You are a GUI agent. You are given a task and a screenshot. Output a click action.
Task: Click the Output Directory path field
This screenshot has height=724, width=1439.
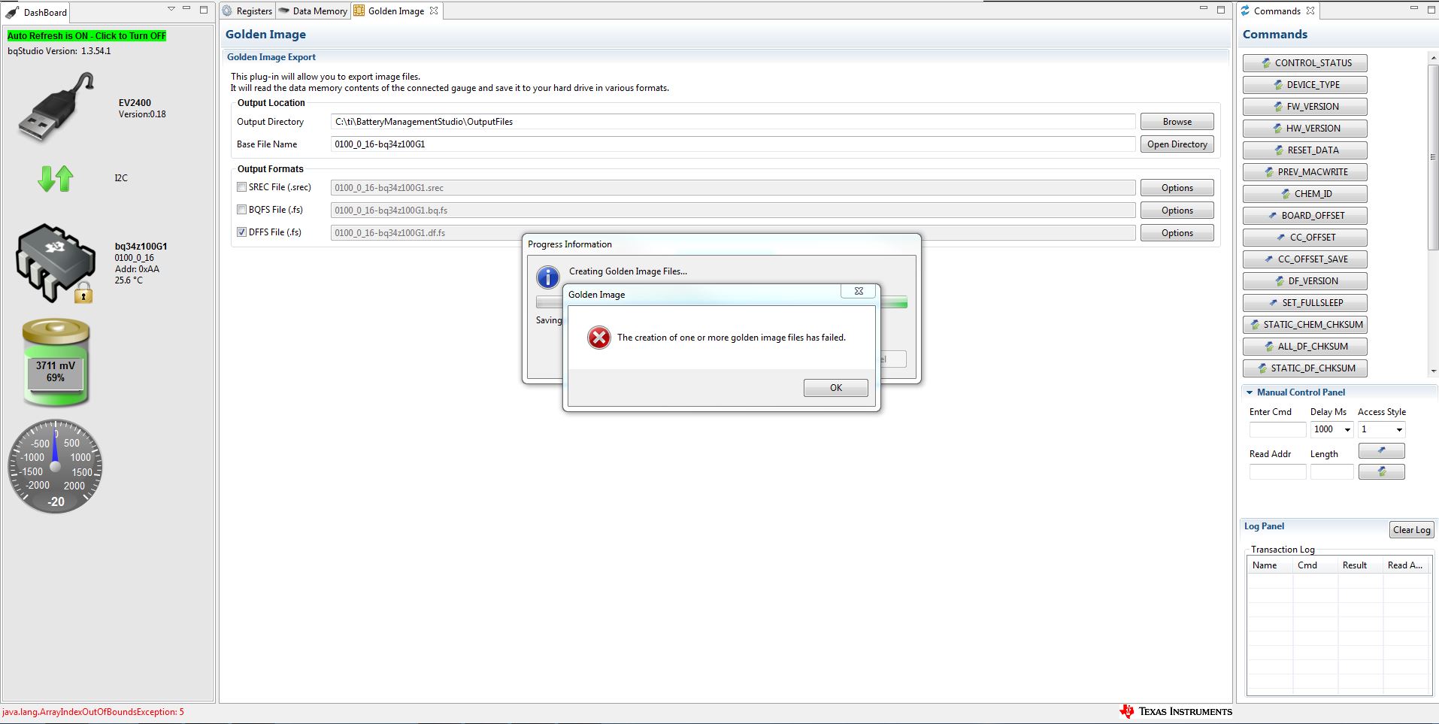[x=733, y=122]
